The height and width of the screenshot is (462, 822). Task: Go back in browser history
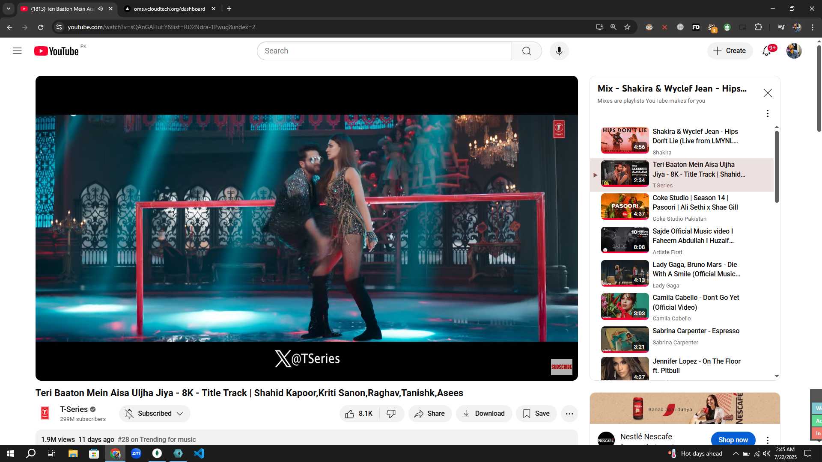(9, 27)
